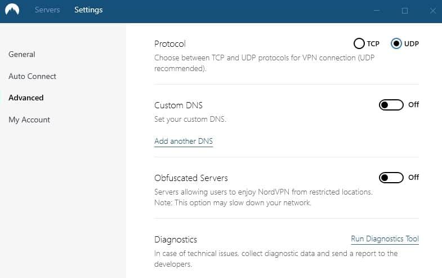Click the NordVPN mountain logo

click(x=12, y=10)
